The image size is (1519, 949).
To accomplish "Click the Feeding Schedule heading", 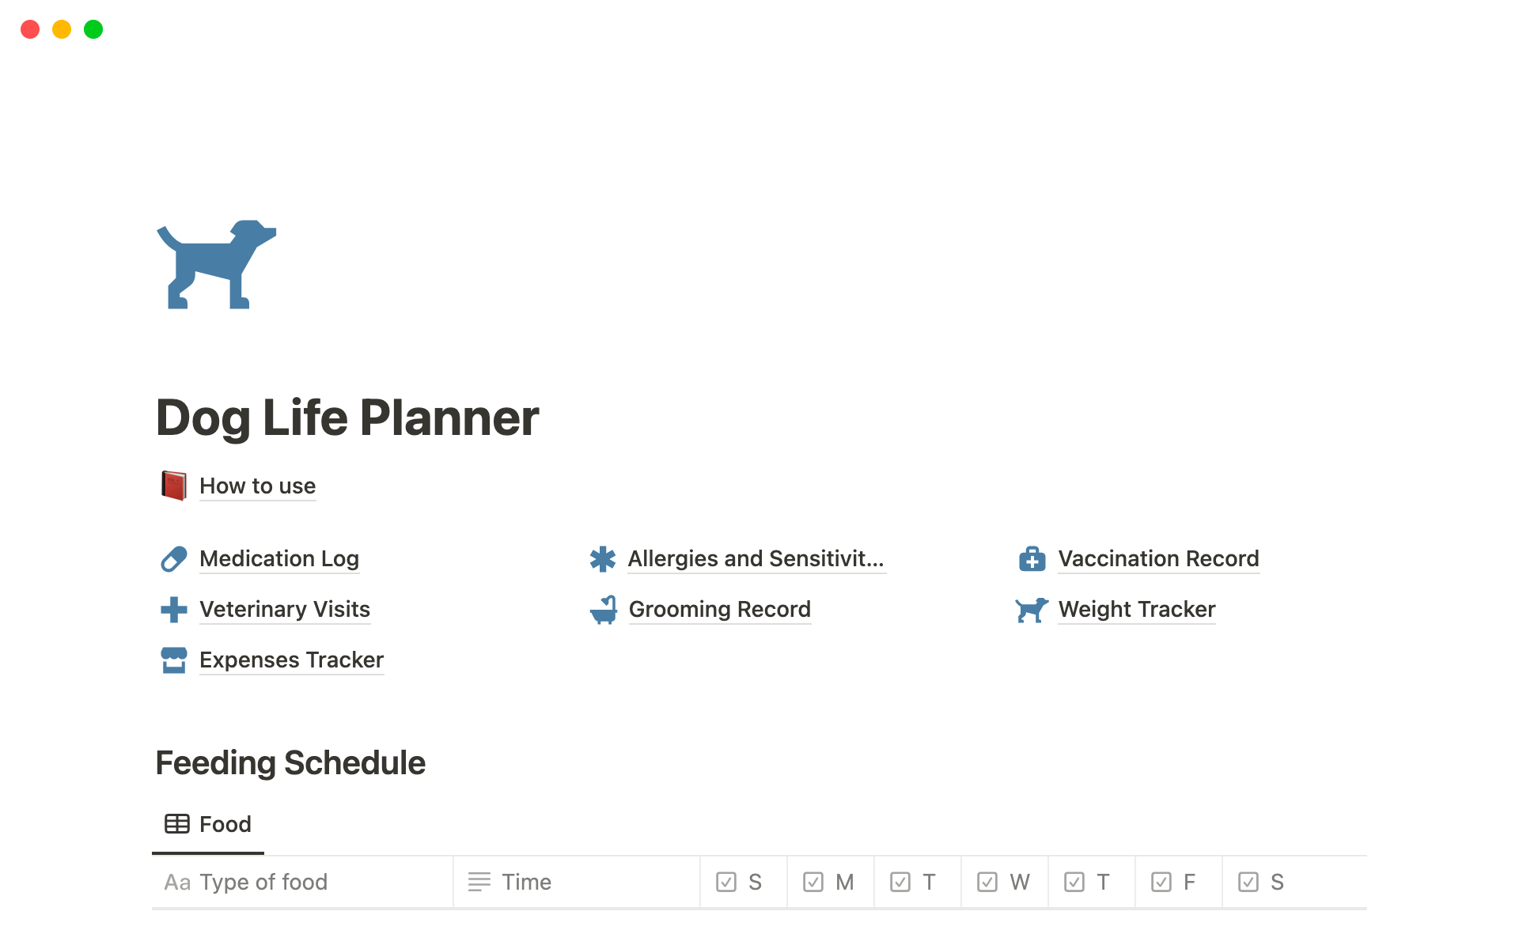I will 290,763.
